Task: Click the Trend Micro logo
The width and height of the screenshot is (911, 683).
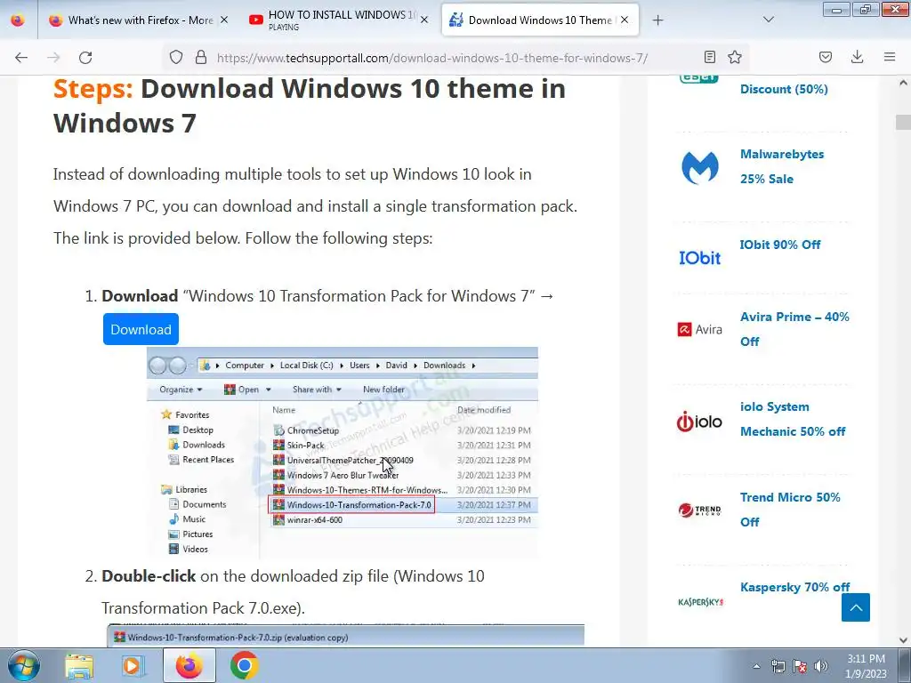Action: [699, 510]
